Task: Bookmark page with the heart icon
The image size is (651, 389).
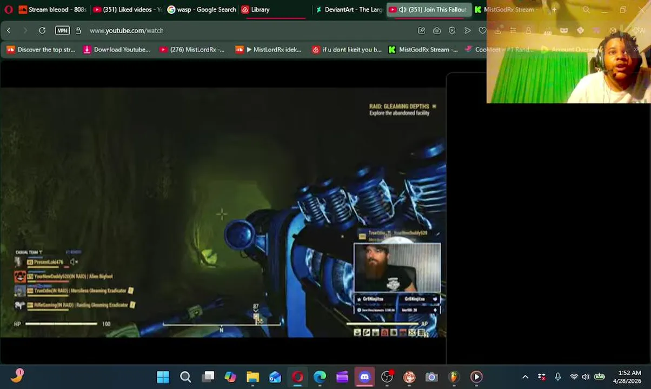Action: point(482,30)
